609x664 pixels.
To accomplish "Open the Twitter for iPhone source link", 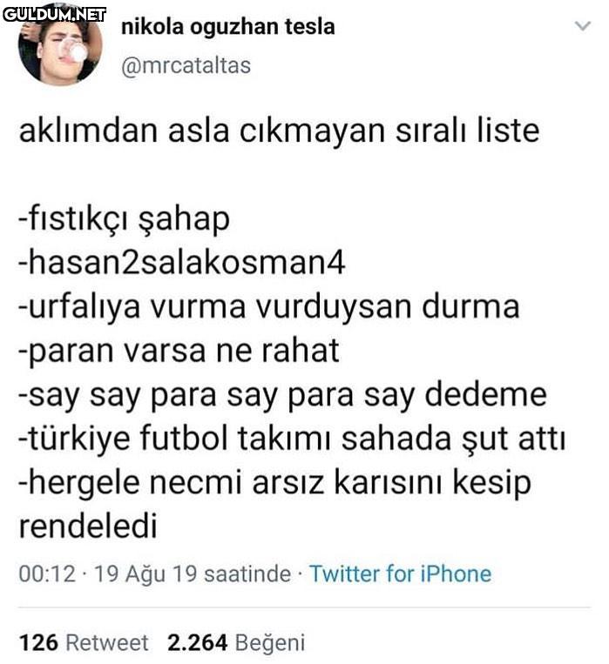I will (x=400, y=574).
